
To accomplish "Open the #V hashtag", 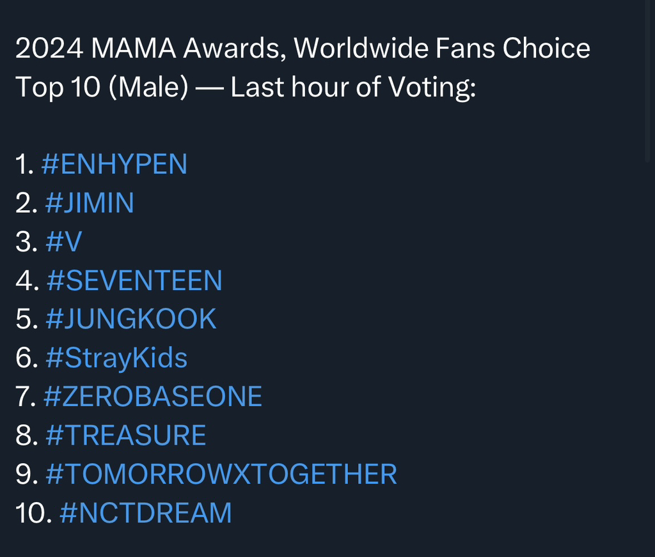I will 64,242.
